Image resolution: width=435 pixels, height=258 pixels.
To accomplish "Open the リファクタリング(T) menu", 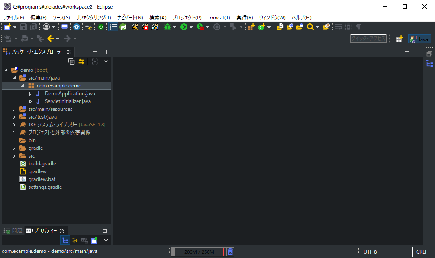I will click(x=93, y=17).
